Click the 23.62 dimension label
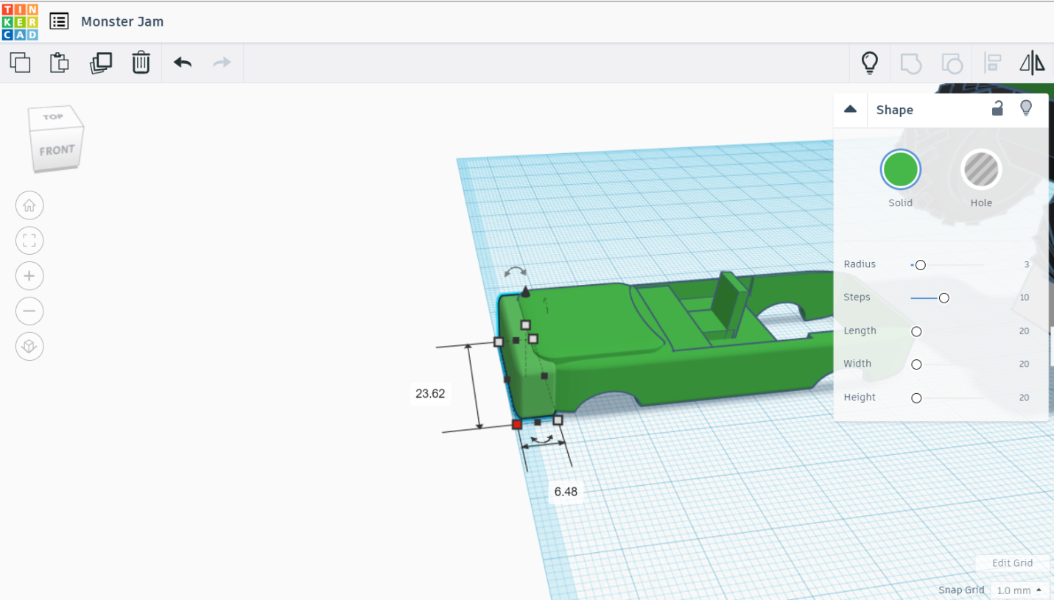 point(430,394)
